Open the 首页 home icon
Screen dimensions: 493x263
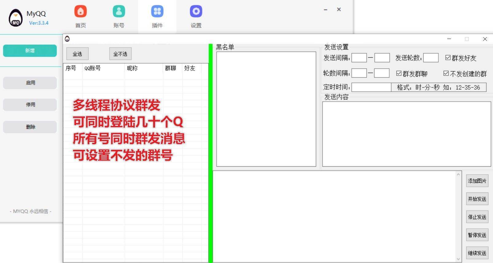[x=80, y=12]
